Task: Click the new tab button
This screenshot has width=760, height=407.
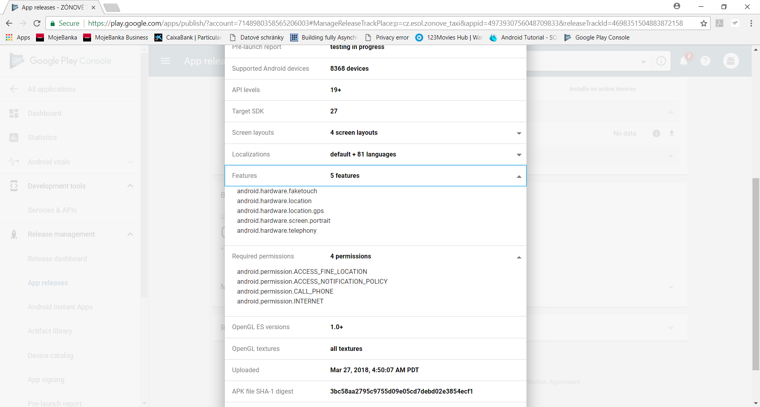Action: tap(112, 8)
